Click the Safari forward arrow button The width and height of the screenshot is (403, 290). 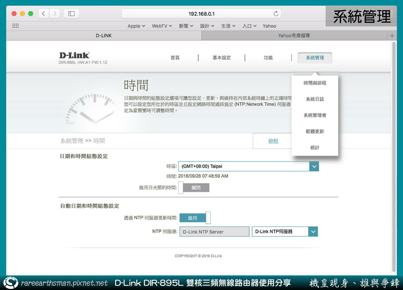(54, 13)
